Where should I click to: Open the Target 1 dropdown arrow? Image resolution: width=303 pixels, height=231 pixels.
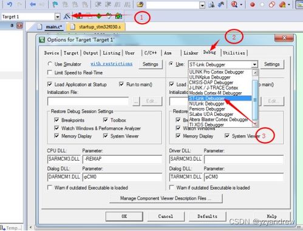(58, 16)
